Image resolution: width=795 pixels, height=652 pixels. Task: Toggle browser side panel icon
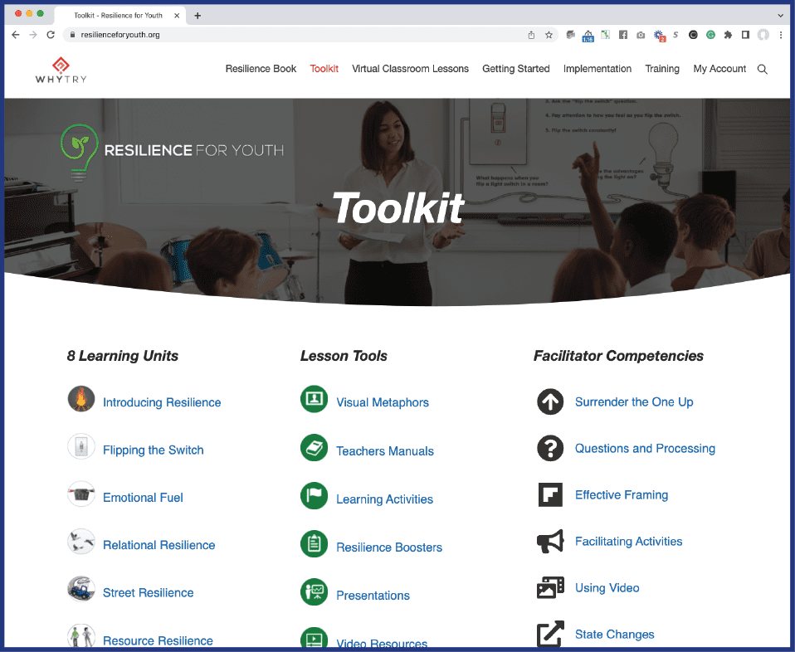tap(745, 35)
